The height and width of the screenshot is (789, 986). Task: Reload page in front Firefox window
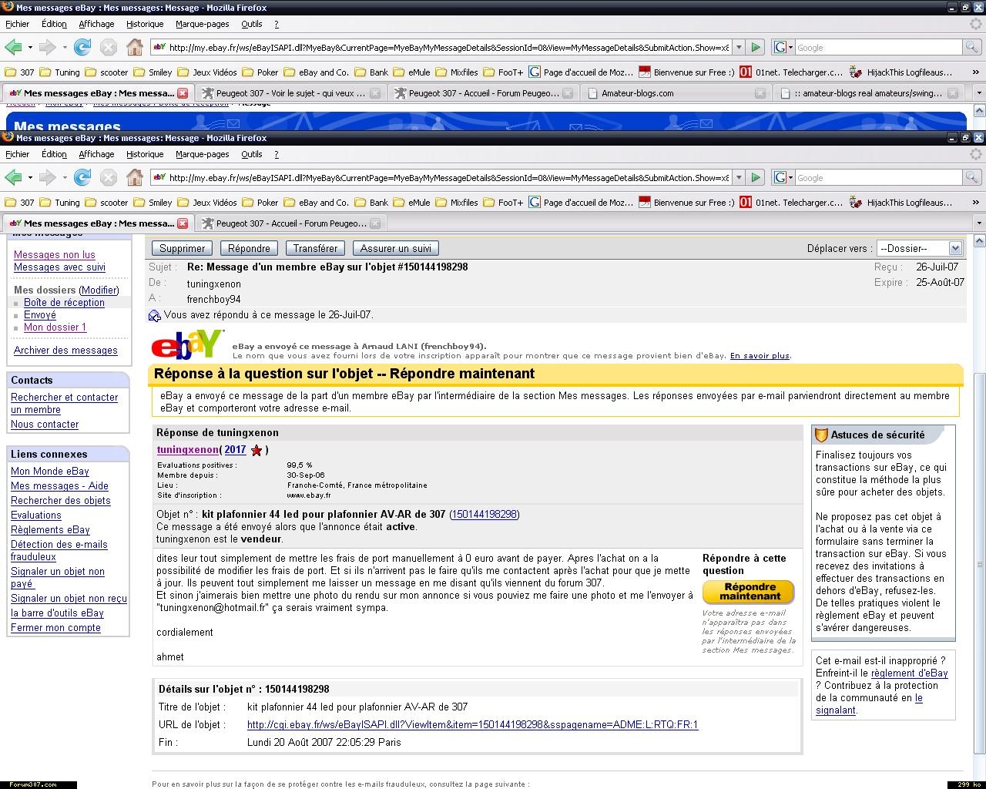click(x=82, y=177)
